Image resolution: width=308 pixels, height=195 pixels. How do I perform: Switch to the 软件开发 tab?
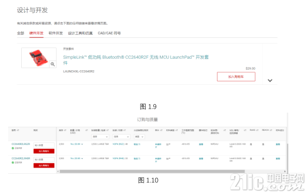(x=56, y=33)
